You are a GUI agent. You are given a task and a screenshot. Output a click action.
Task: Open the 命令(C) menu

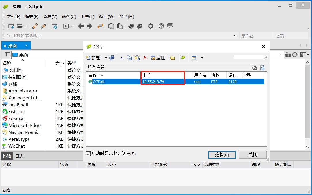pos(69,17)
